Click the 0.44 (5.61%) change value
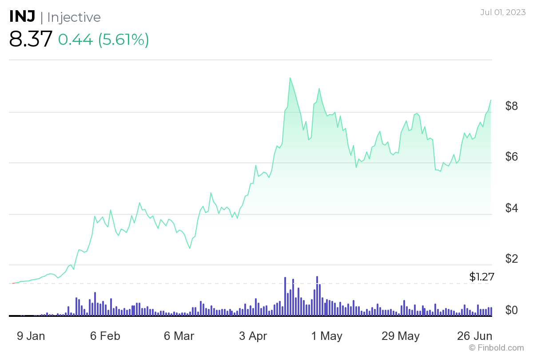Viewport: 533px width, 355px height. (103, 40)
